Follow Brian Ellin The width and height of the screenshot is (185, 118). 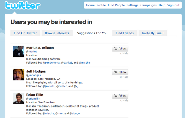click(x=120, y=96)
